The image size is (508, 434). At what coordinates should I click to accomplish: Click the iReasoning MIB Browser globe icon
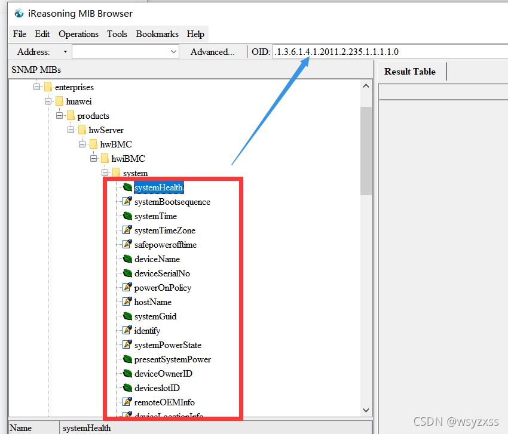[x=19, y=13]
